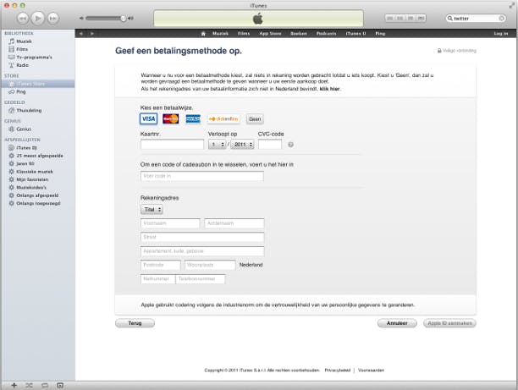Open the Onlangs afgespeeld playlist
The height and width of the screenshot is (390, 518).
37,195
